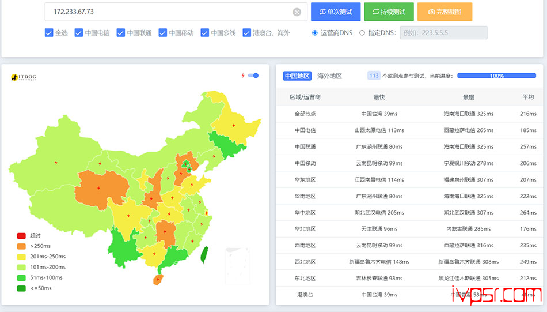Click the yellow 201ms-250ms legend swatch
547x312 pixels.
(21, 257)
